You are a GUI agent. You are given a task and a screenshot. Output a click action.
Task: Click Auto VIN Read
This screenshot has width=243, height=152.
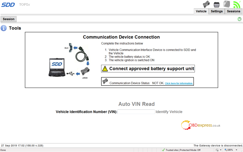(x=137, y=104)
